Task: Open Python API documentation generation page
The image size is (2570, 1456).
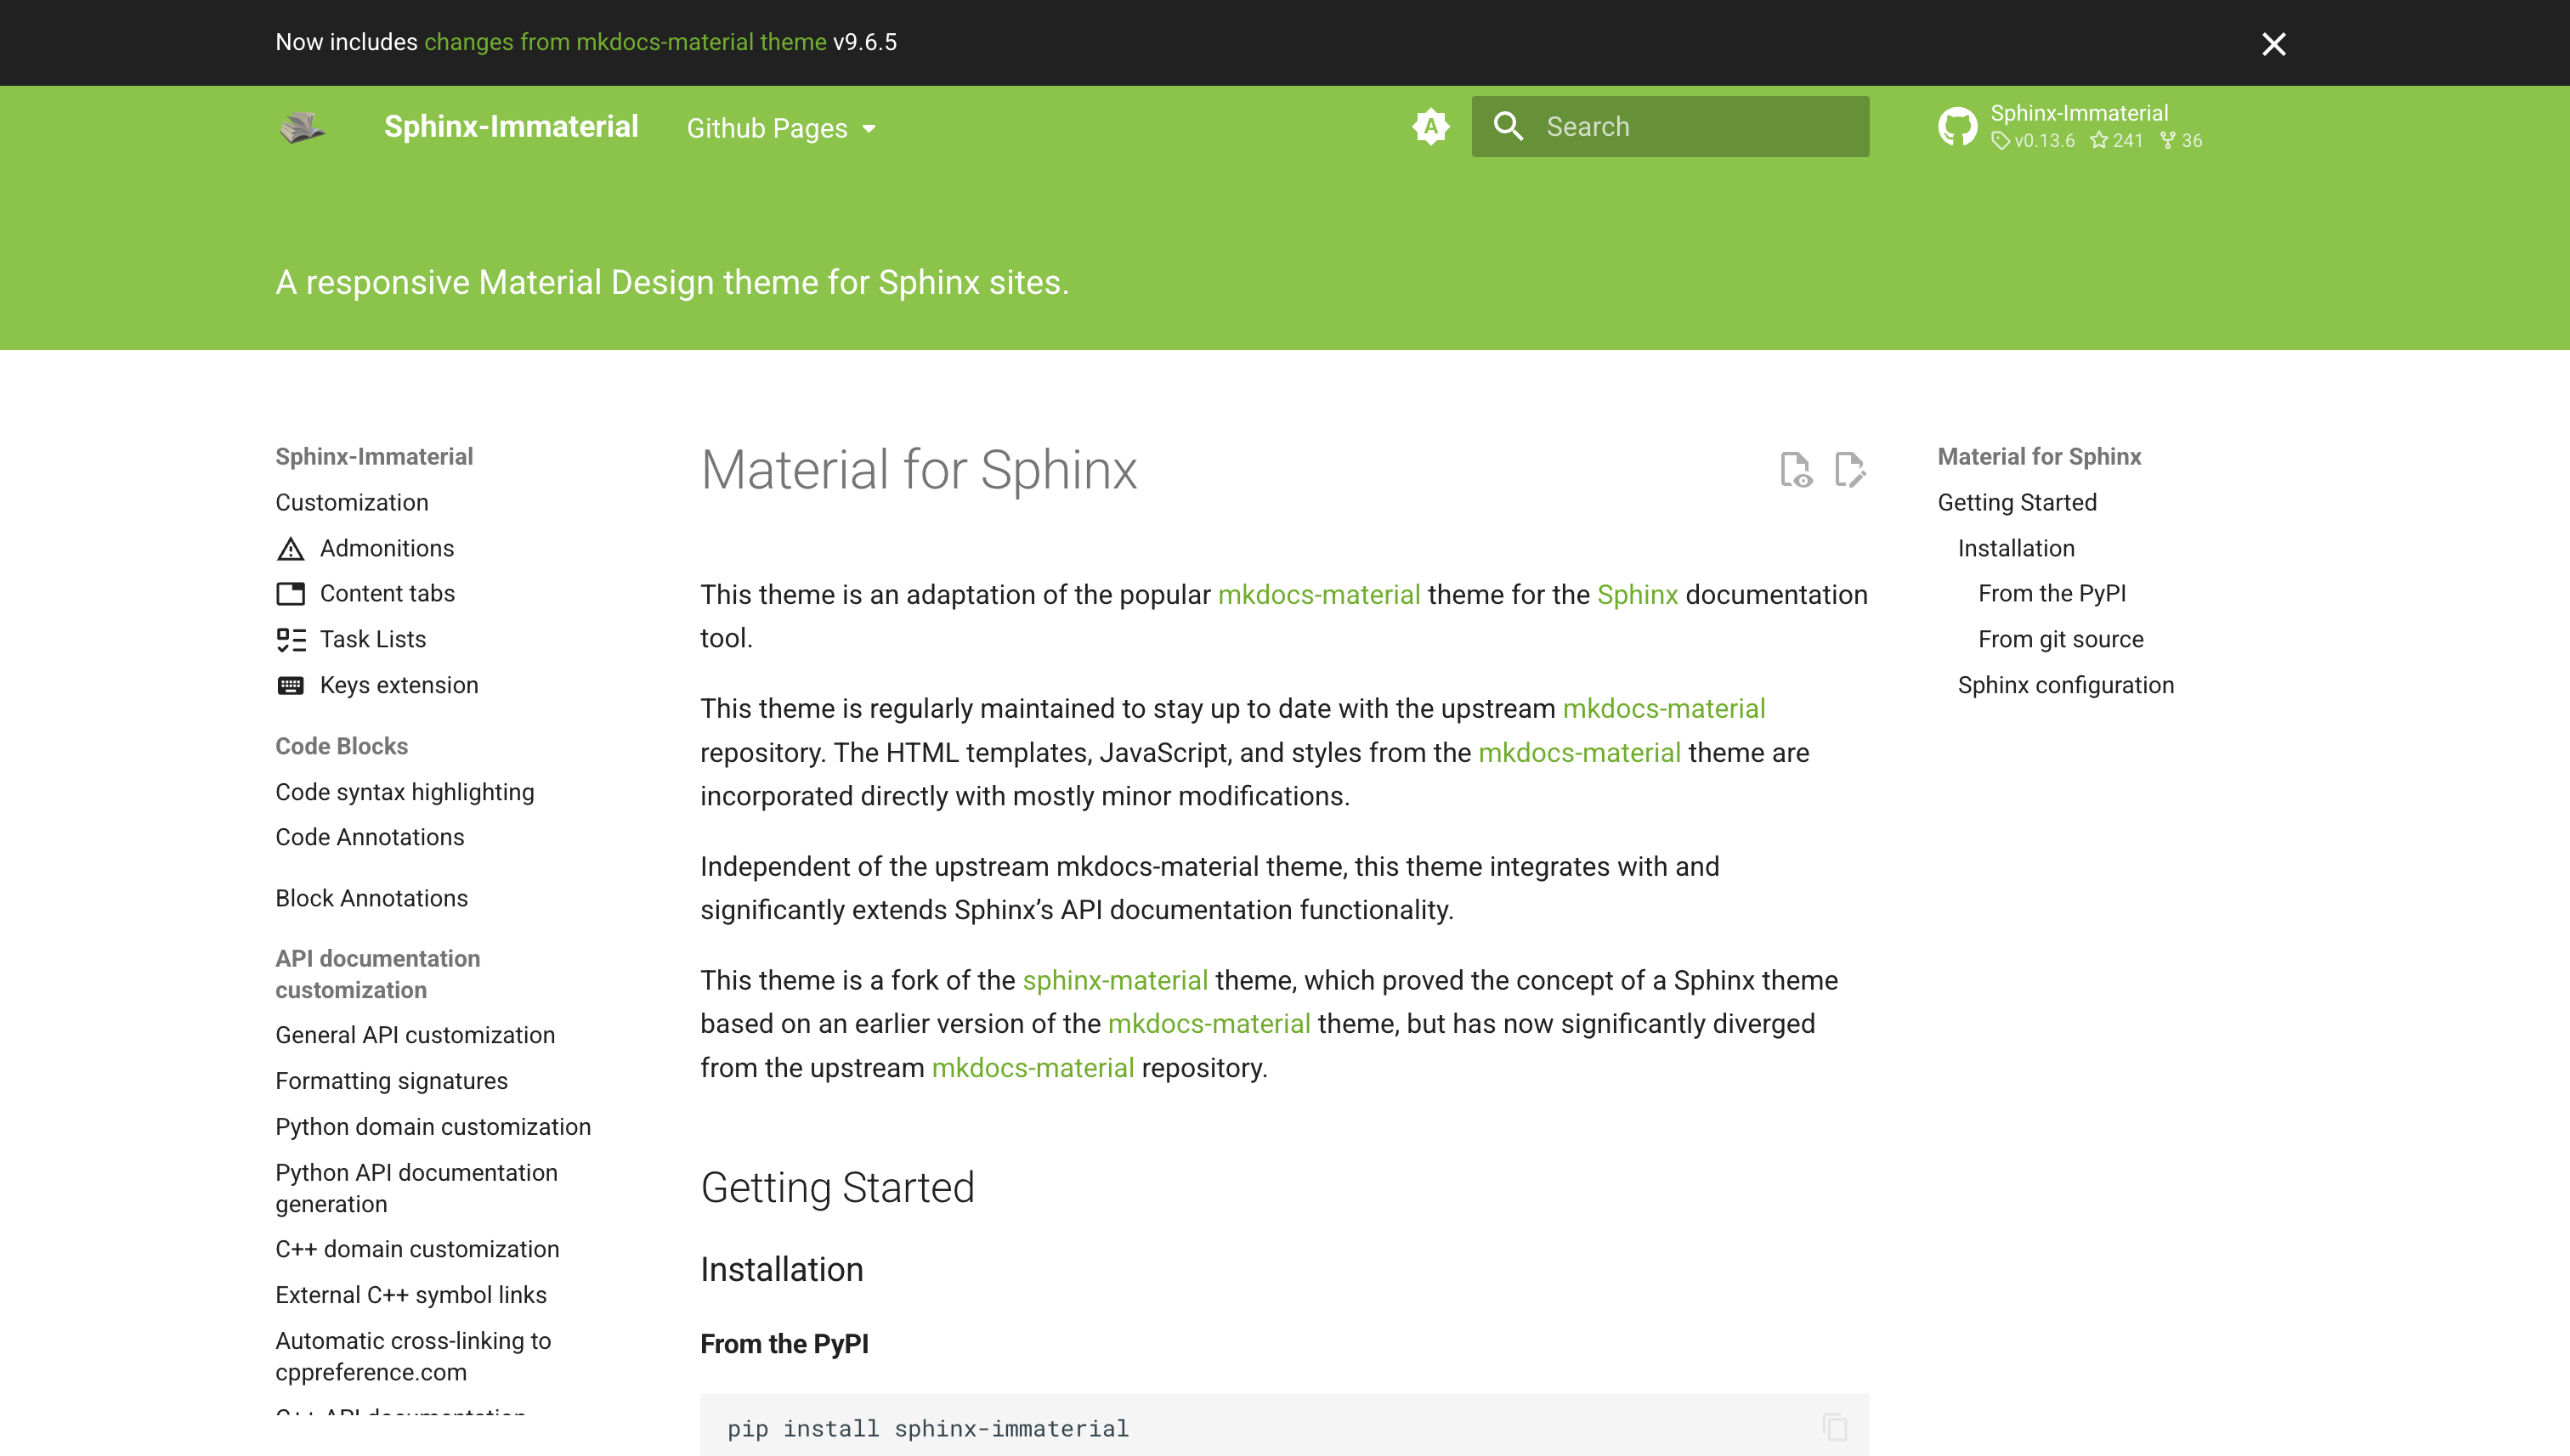Action: coord(417,1188)
